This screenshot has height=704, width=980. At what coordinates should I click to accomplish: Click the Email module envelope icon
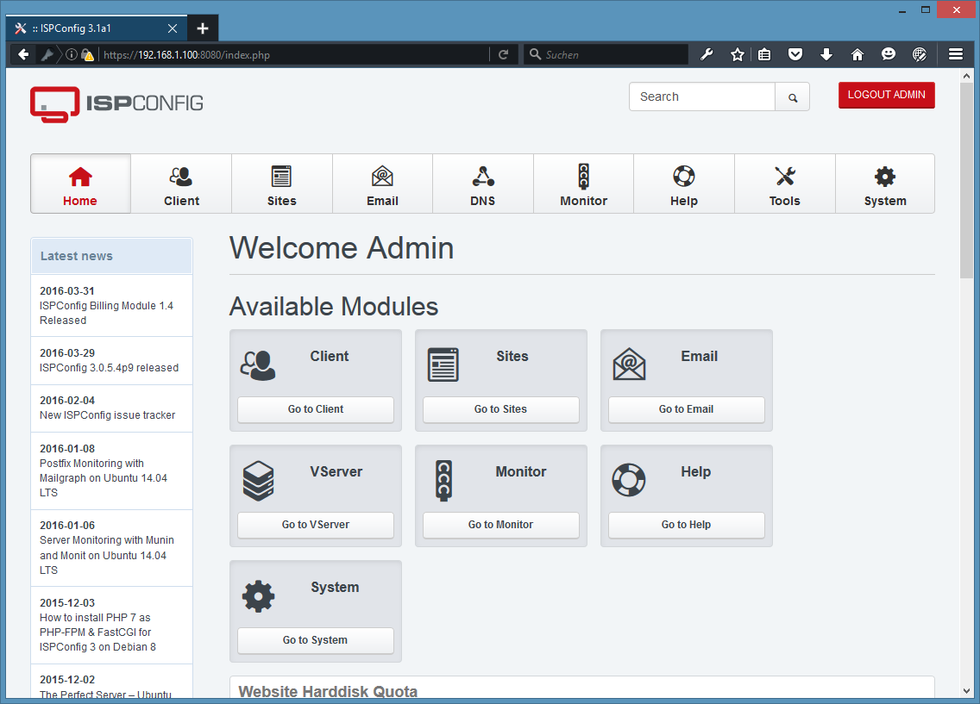[x=630, y=364]
